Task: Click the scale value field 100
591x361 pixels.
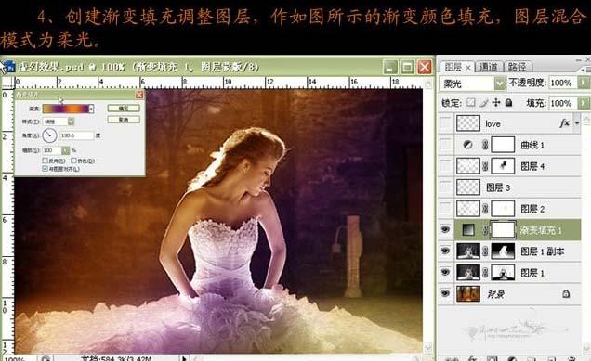Action: (x=52, y=150)
